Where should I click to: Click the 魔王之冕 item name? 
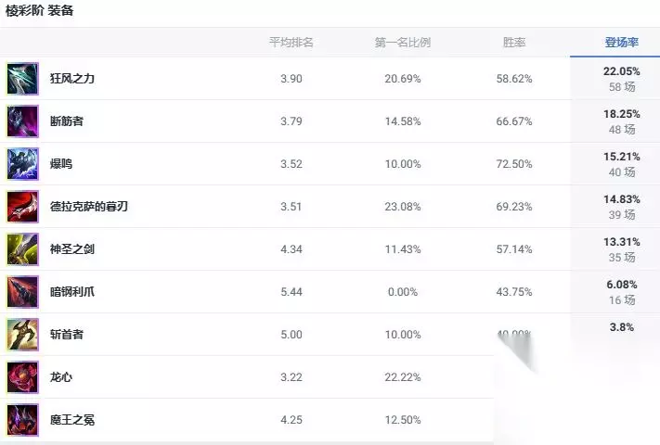(72, 420)
